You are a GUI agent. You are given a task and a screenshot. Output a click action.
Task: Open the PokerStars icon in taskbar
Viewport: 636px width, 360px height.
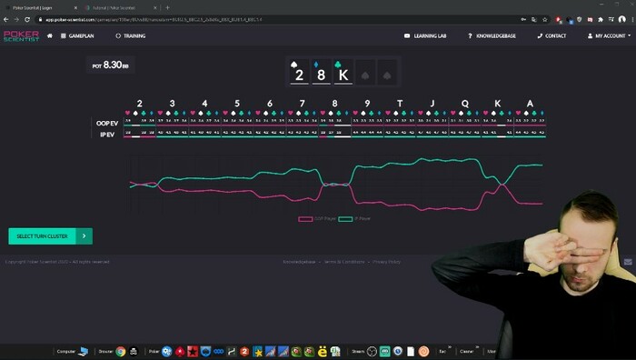(x=180, y=352)
